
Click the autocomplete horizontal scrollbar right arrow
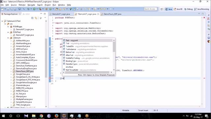pos(111,72)
